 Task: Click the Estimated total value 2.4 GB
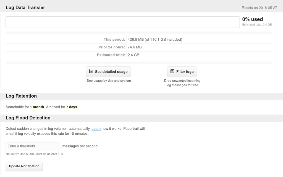click(133, 55)
